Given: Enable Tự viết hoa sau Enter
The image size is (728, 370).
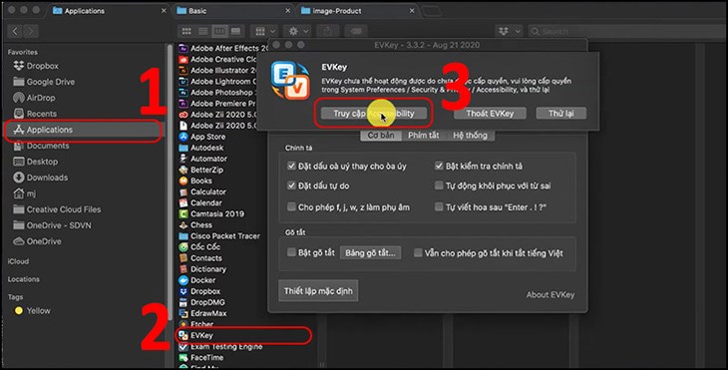Looking at the screenshot, I should tap(439, 206).
